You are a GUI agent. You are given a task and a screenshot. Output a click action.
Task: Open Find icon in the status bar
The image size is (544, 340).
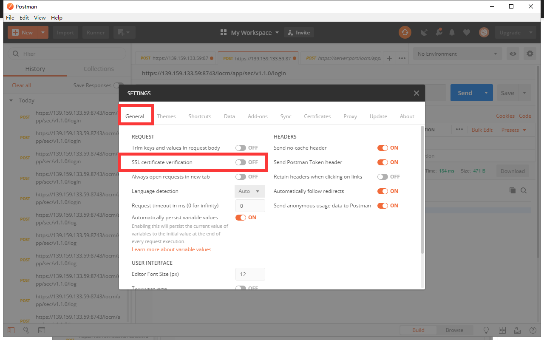click(x=26, y=330)
